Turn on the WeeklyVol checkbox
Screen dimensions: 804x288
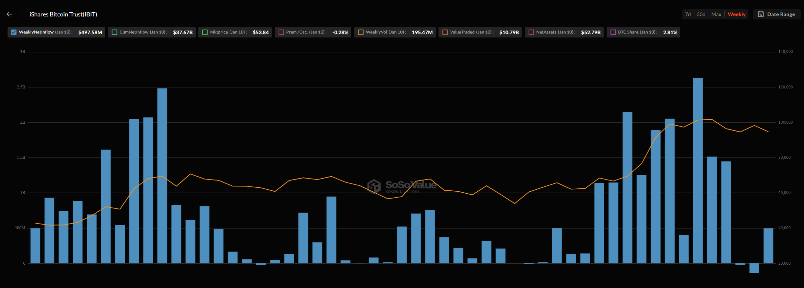click(361, 32)
